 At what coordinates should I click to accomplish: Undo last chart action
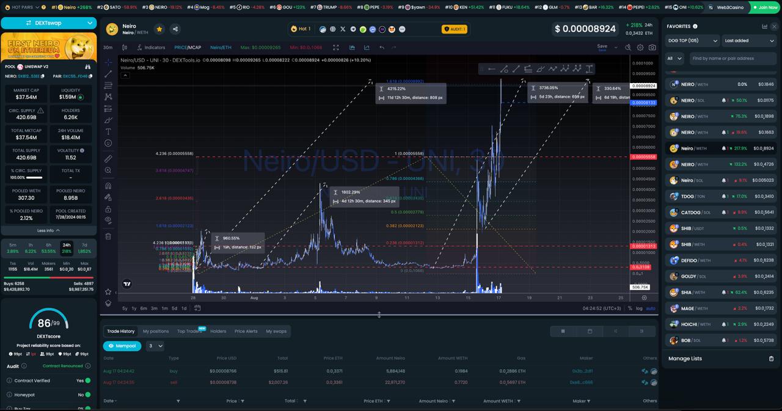click(382, 47)
